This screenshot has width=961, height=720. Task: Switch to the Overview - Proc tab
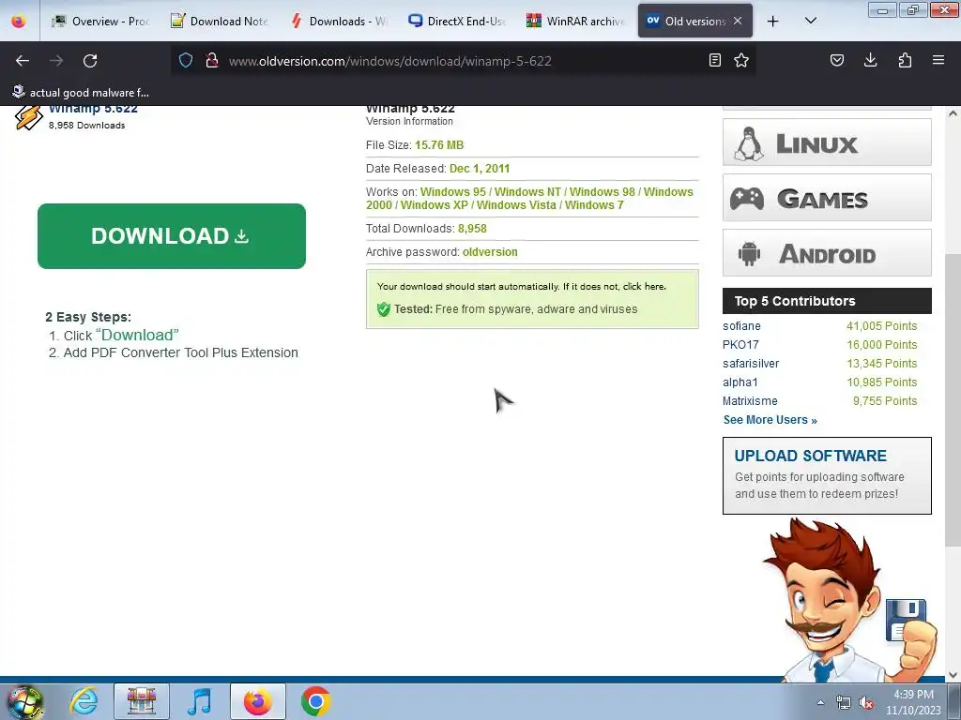pyautogui.click(x=101, y=21)
